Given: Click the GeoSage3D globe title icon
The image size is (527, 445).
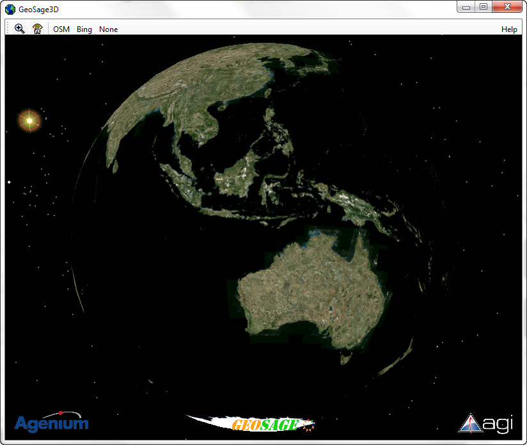Looking at the screenshot, I should (10, 10).
